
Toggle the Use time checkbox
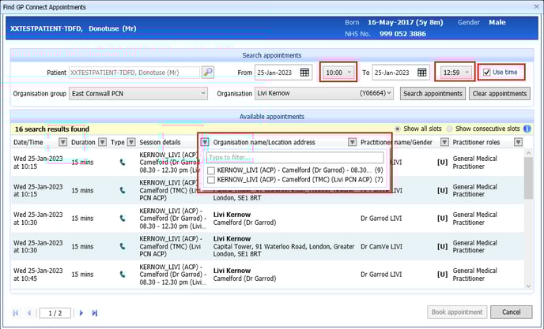[486, 73]
